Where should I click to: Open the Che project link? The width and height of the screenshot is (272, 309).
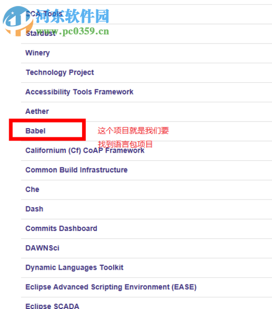click(32, 190)
